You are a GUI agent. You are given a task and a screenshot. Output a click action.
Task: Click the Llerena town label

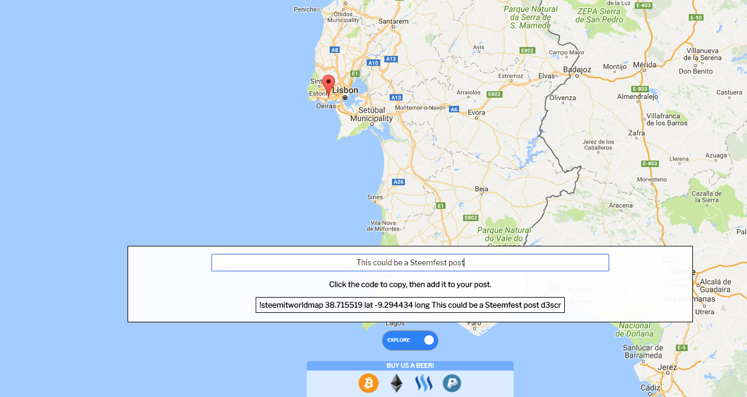pyautogui.click(x=679, y=159)
